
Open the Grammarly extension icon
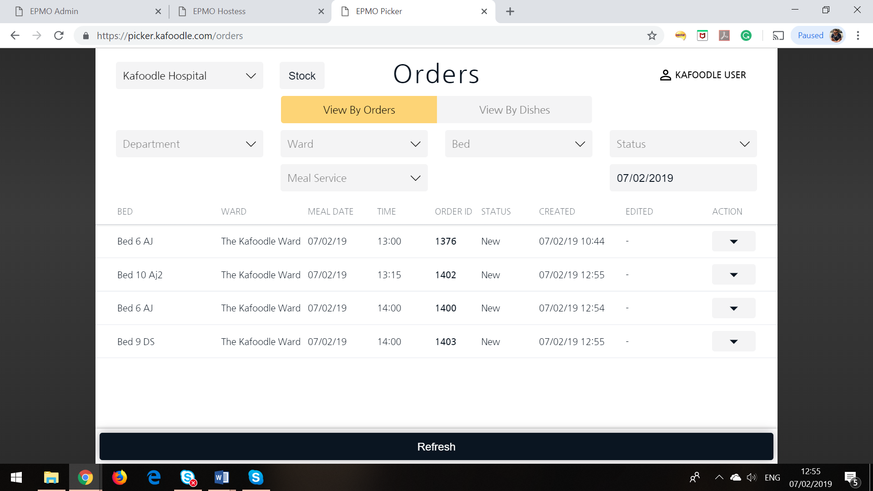click(x=746, y=35)
